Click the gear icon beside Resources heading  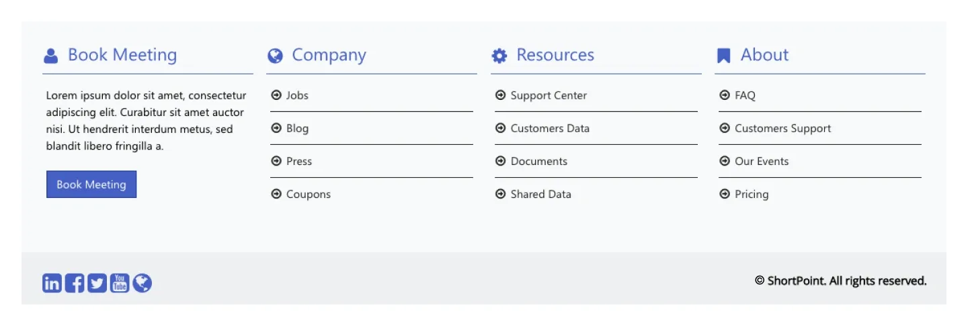click(499, 56)
